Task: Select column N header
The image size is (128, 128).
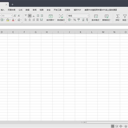Action: (x=114, y=32)
